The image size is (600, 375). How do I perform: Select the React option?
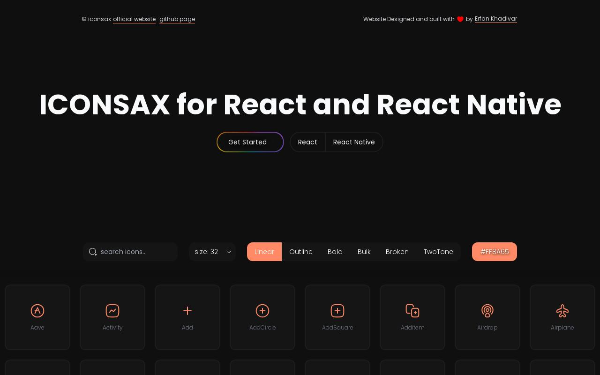point(307,142)
